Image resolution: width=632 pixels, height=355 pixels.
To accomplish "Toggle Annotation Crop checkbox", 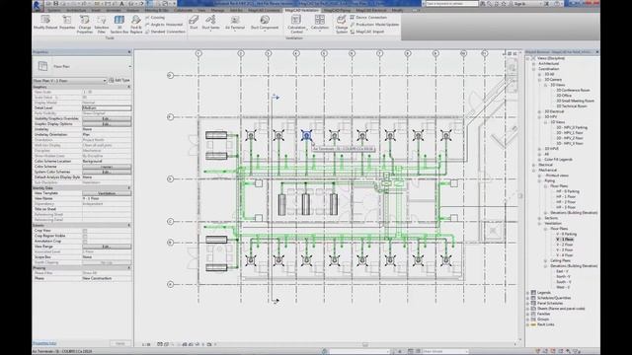I will (85, 241).
